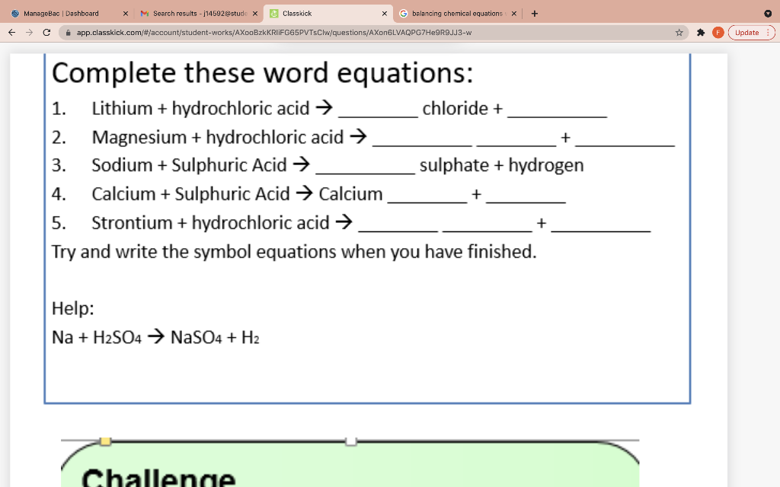
Task: Click the yellow handle on the Challenge box
Action: (105, 441)
